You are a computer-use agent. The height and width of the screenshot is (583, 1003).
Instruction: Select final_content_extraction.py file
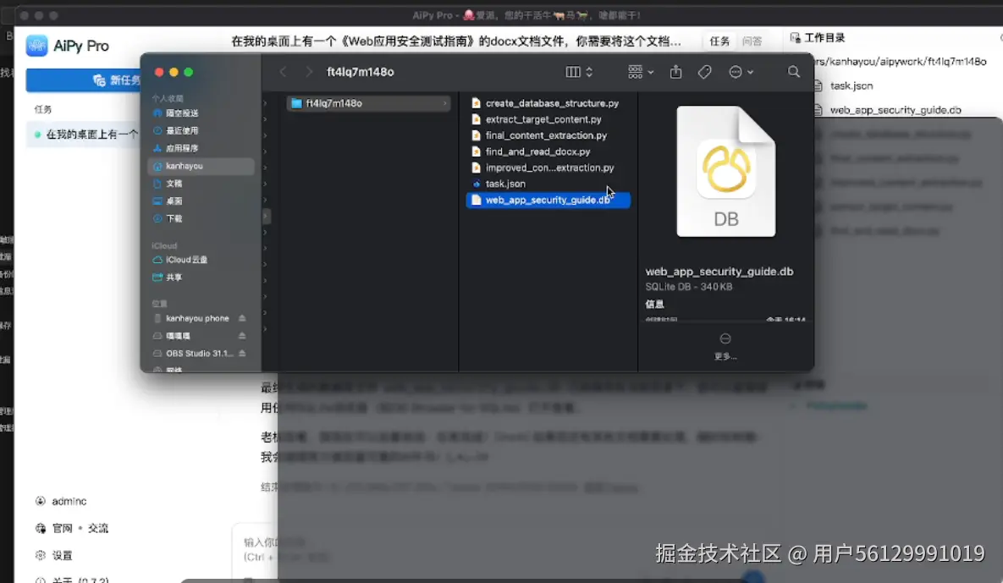pyautogui.click(x=548, y=135)
